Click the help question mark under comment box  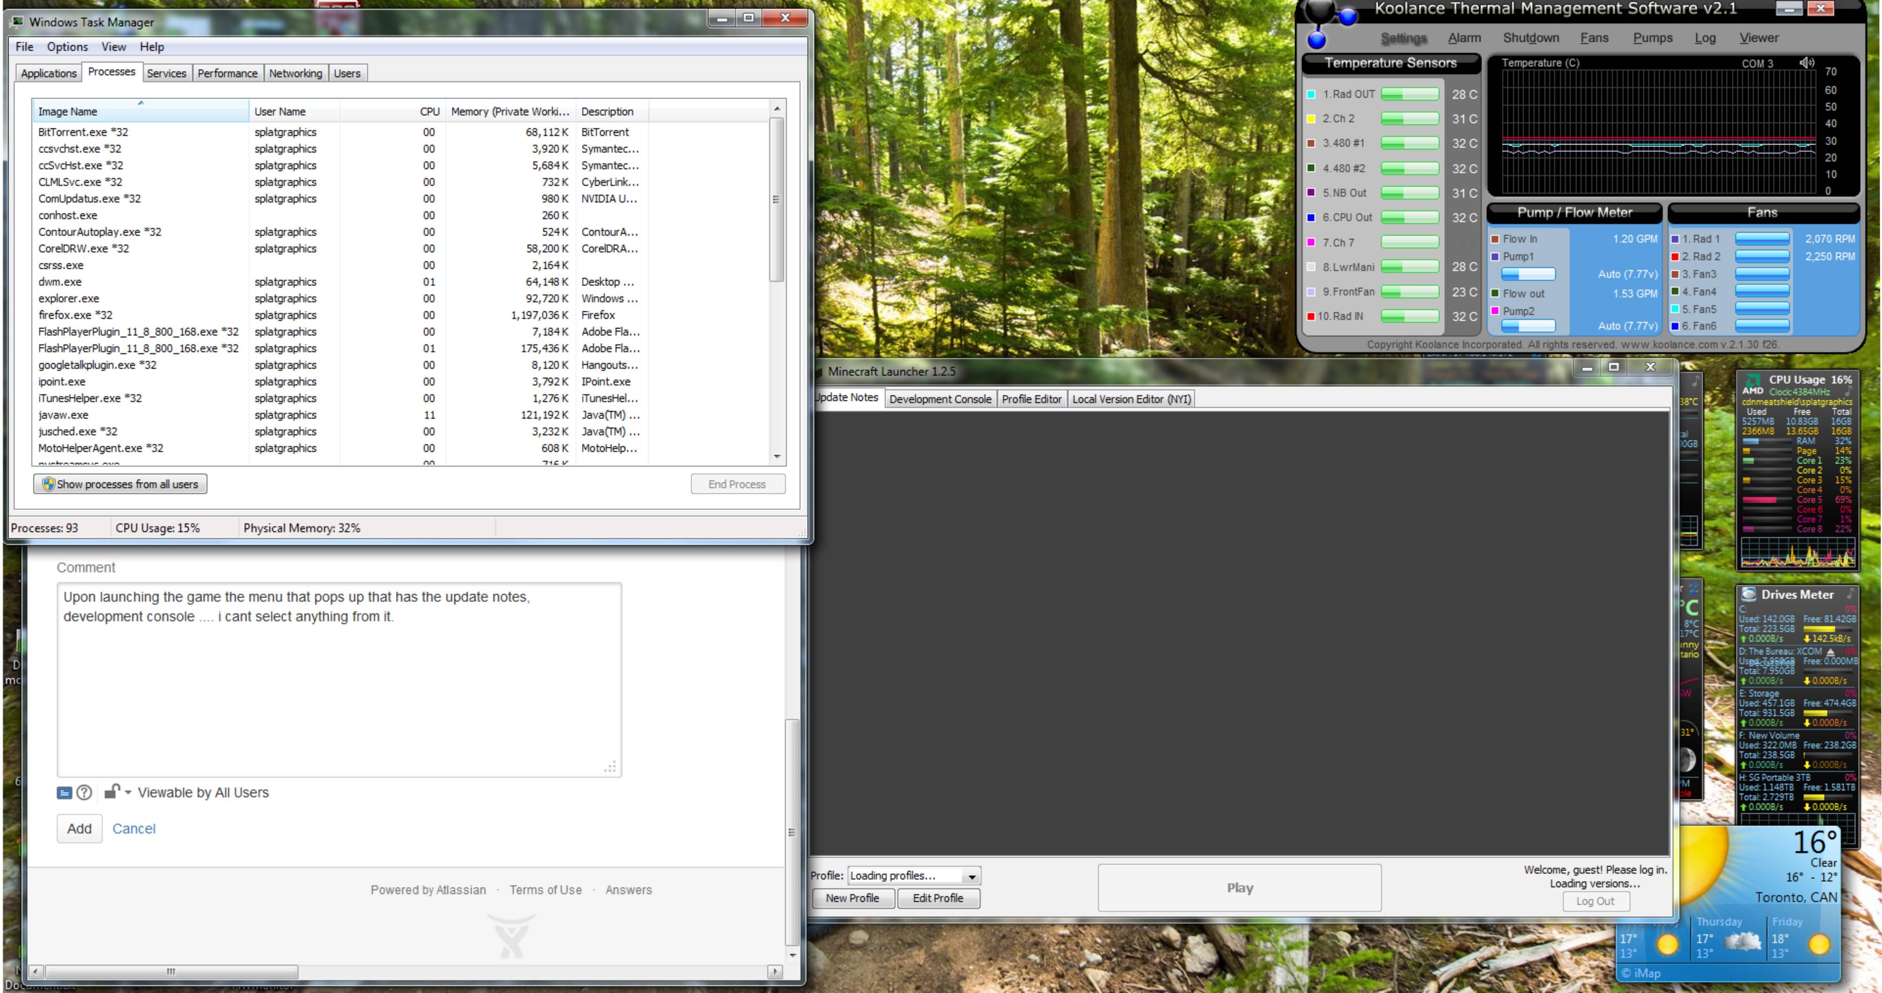tap(85, 792)
